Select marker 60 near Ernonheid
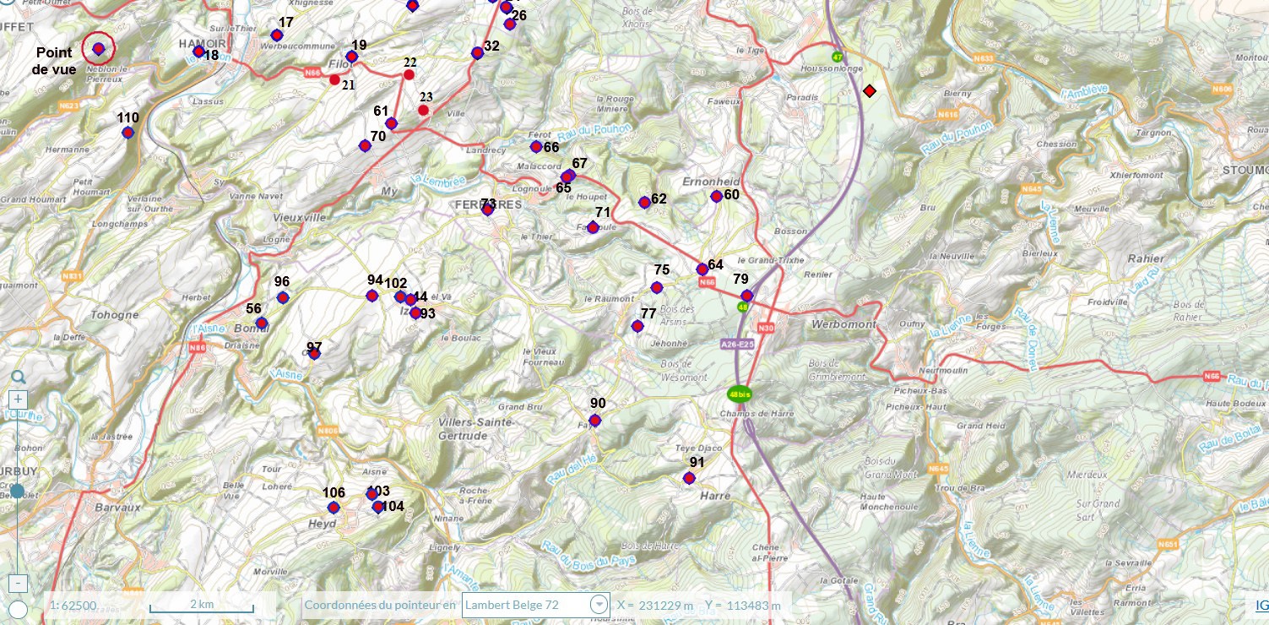Viewport: 1269px width, 625px height. tap(716, 196)
